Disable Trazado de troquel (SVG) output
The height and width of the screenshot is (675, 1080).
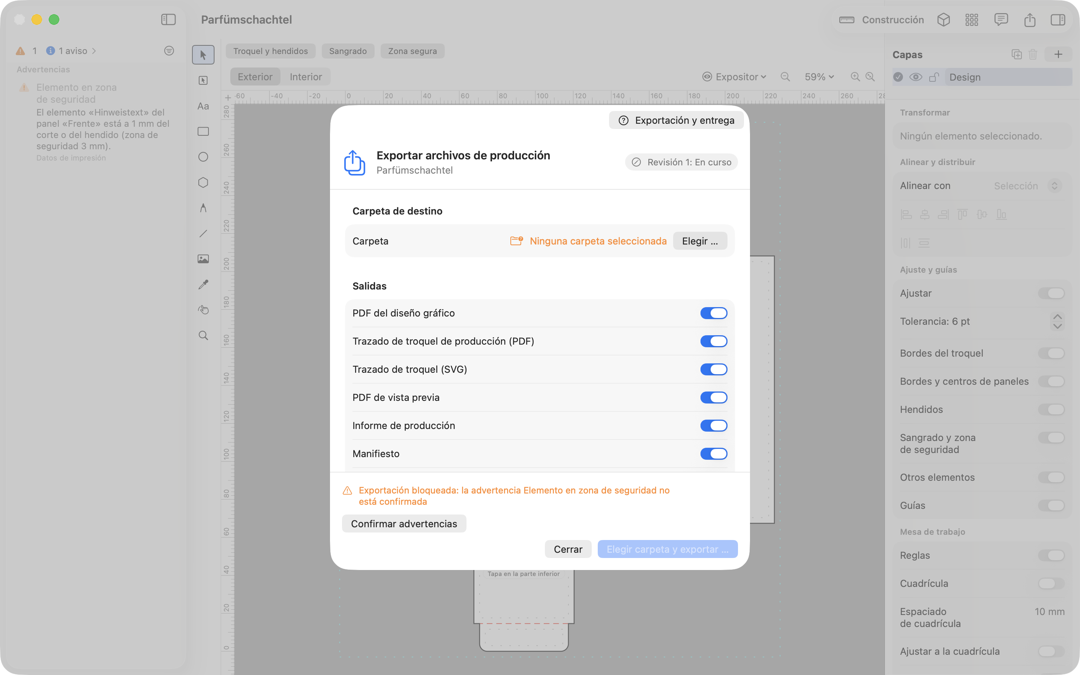714,369
